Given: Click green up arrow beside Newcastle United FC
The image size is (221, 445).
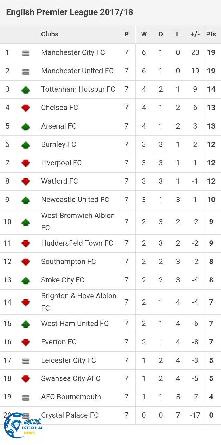Looking at the screenshot, I should (26, 200).
